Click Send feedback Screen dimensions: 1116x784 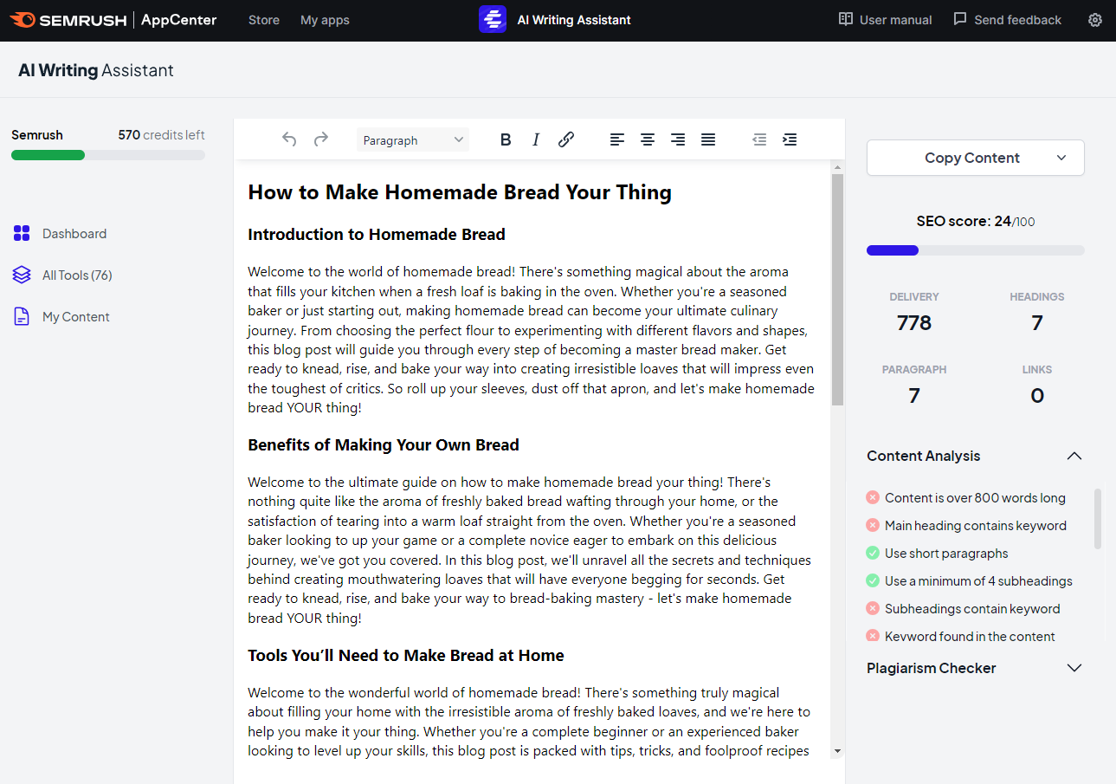tap(1007, 20)
